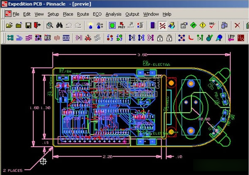Click the teal-green via probe icon
This screenshot has height=175, width=249.
coord(210,38)
